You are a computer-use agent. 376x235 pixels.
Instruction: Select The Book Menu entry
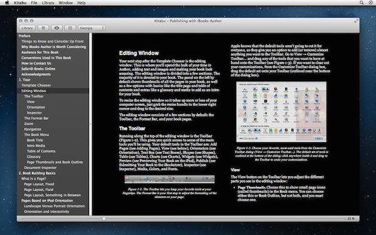(x=36, y=135)
